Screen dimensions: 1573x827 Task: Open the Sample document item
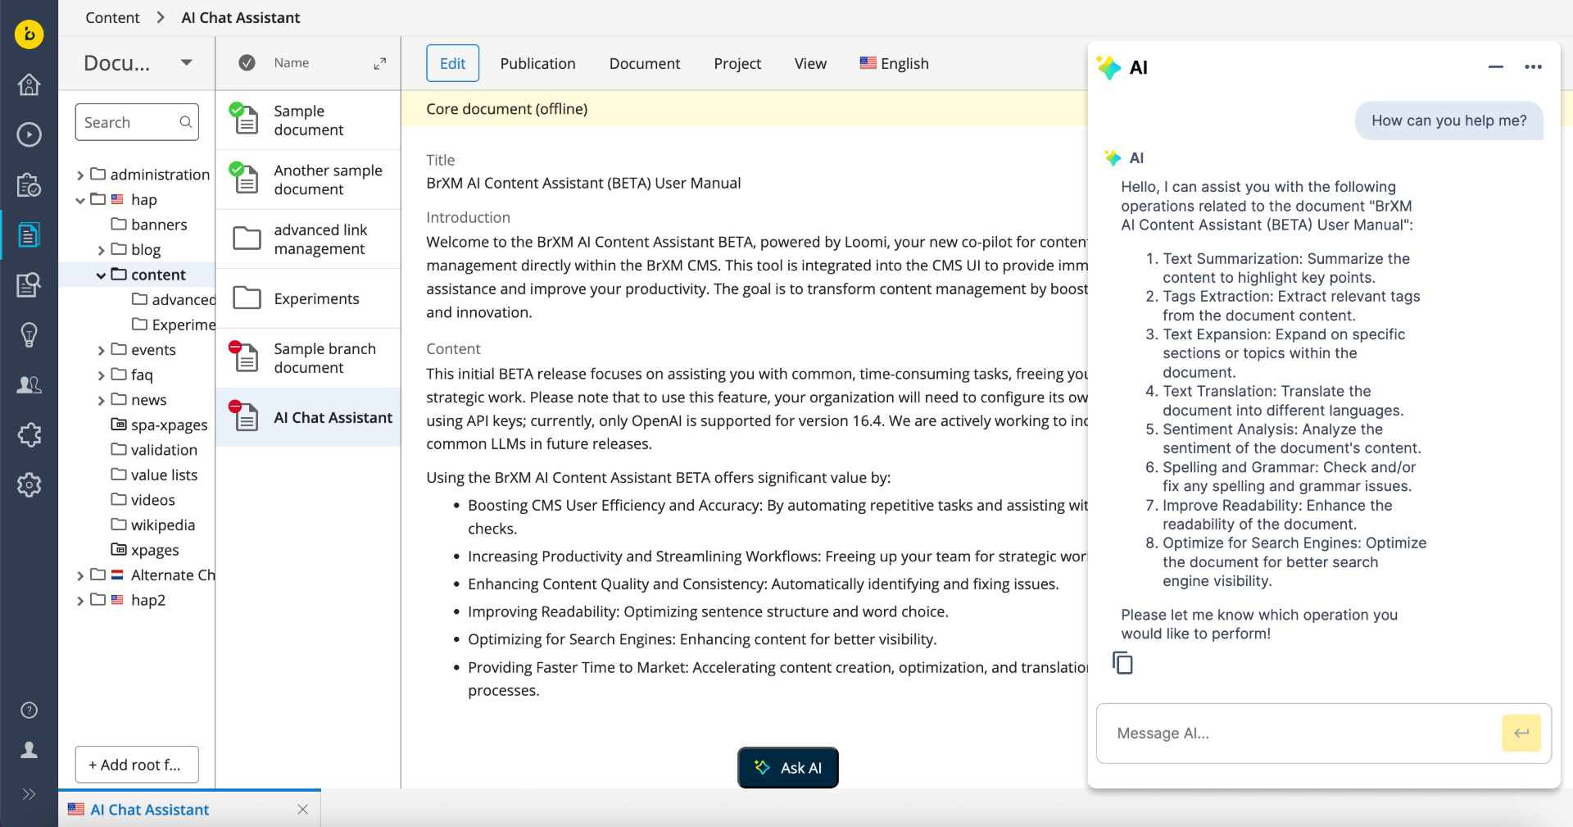(308, 120)
